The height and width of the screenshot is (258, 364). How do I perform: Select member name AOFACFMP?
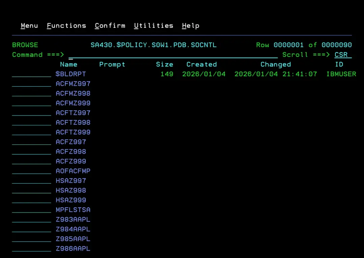(x=73, y=171)
